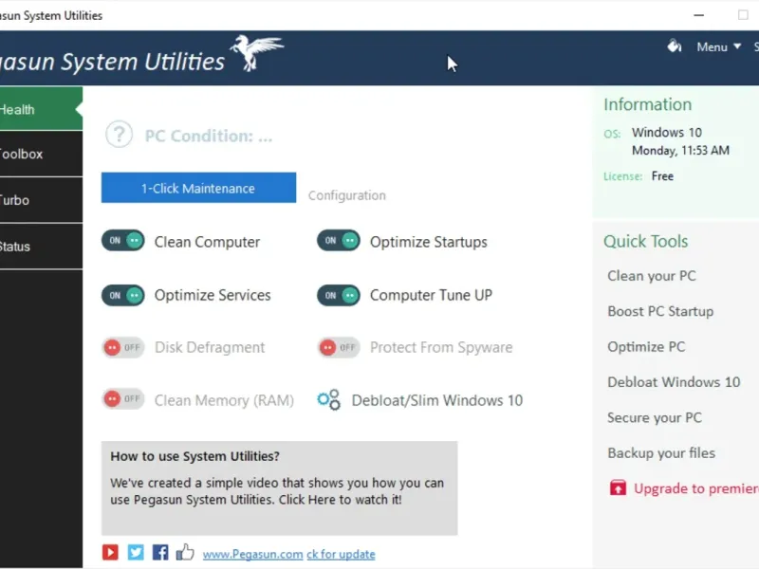Turn off Optimize Services toggle
The width and height of the screenshot is (759, 569).
pos(123,295)
